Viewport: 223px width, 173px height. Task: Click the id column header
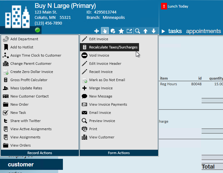tap(200, 78)
